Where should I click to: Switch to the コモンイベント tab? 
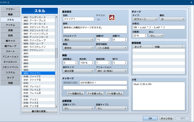(10, 67)
